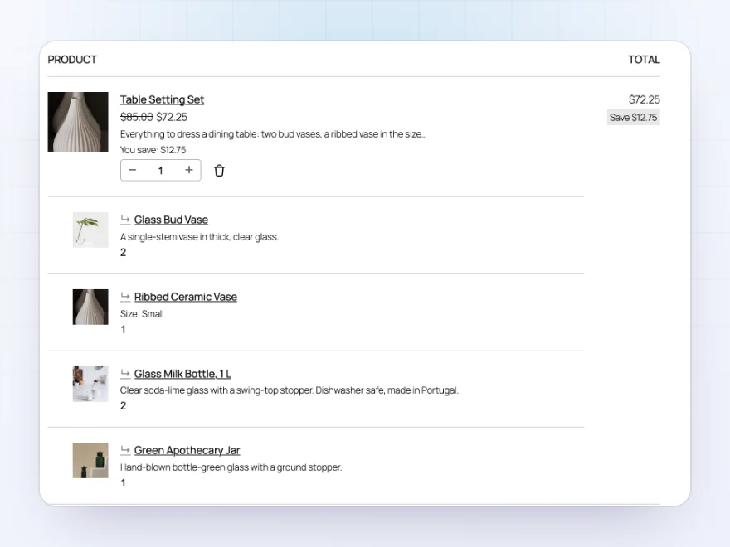The width and height of the screenshot is (730, 547).
Task: Decrease Table Setting Set quantity with minus
Action: click(132, 170)
